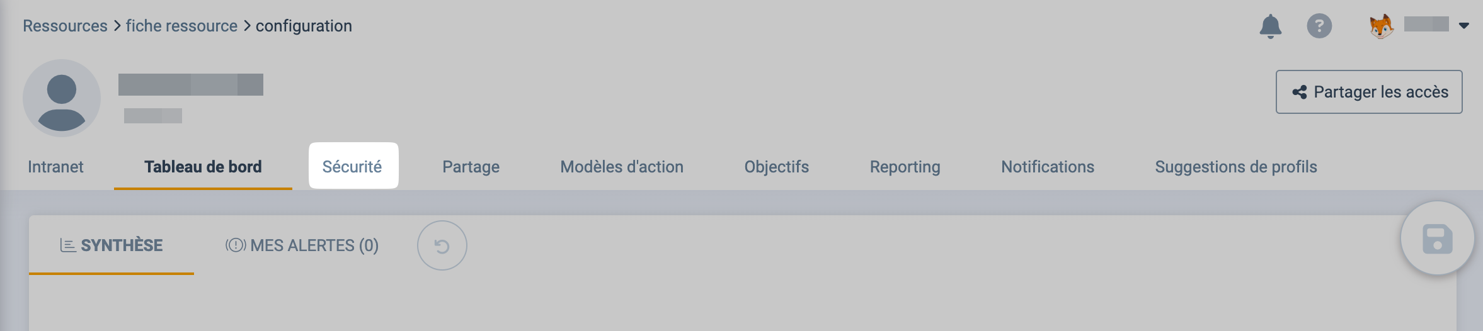Show the Mes Alertes sub-tab
Image resolution: width=1483 pixels, height=331 pixels.
click(302, 245)
